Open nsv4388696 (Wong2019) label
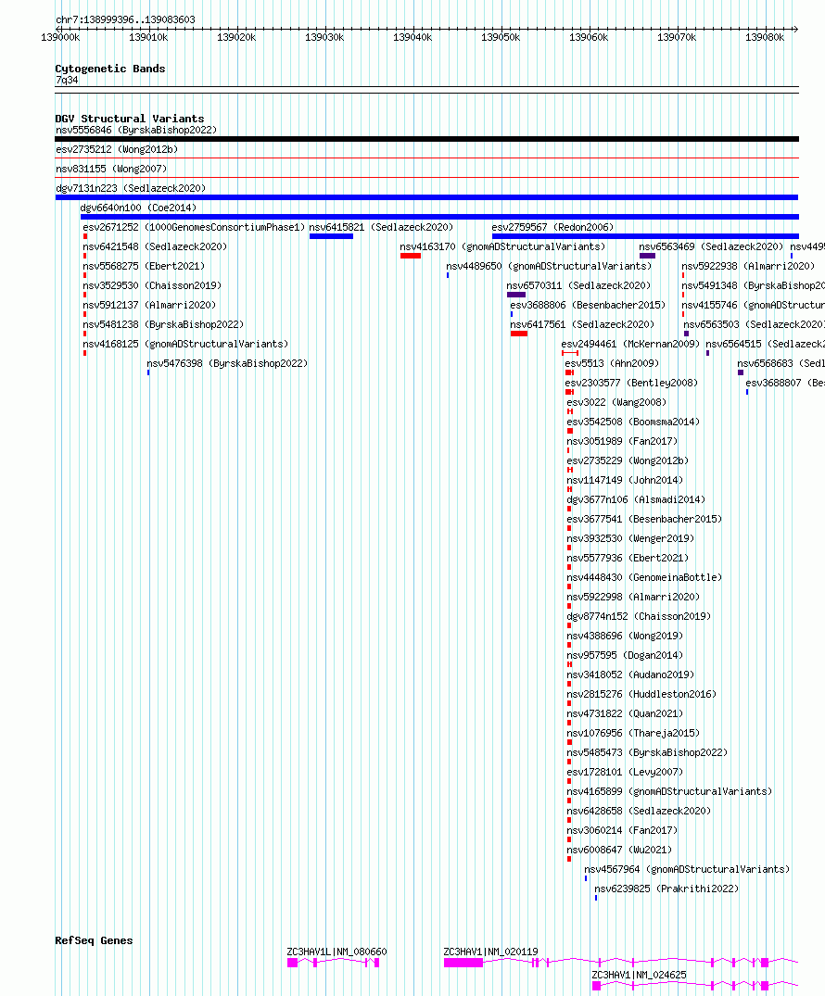Image resolution: width=825 pixels, height=996 pixels. coord(626,637)
